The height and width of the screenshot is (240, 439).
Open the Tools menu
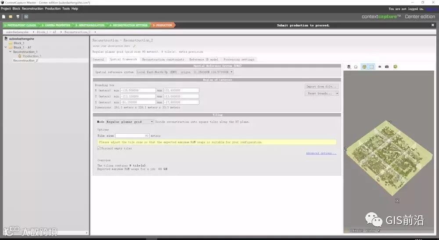[x=66, y=9]
